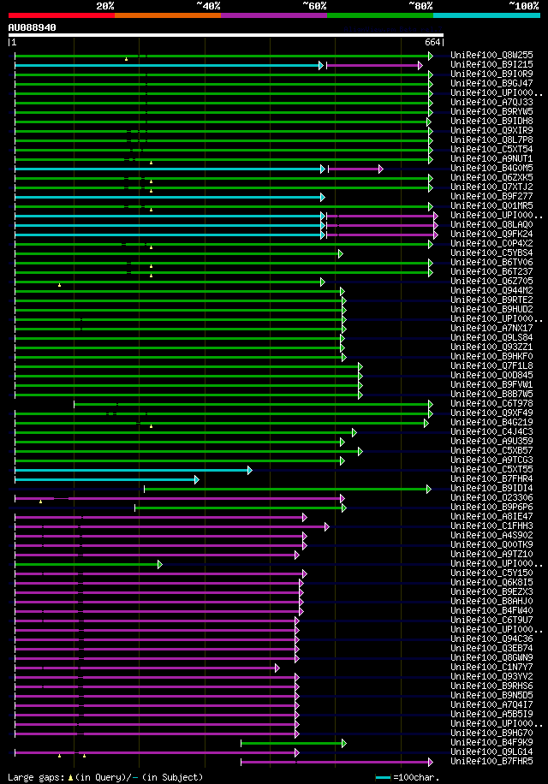This screenshot has width=548, height=784.
Task: Select label UniRef100_B9RTE2
Action: tap(491, 300)
